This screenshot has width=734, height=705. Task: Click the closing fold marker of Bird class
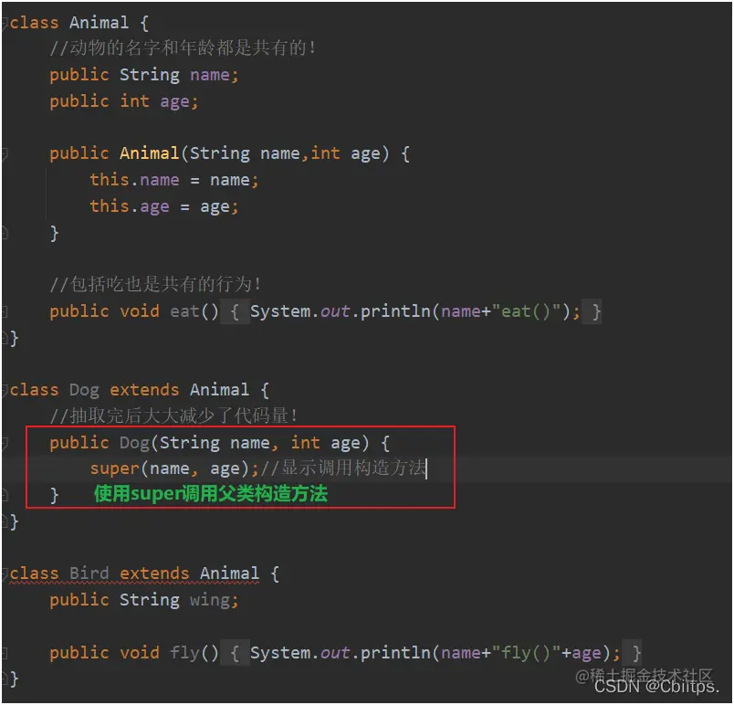pyautogui.click(x=5, y=679)
